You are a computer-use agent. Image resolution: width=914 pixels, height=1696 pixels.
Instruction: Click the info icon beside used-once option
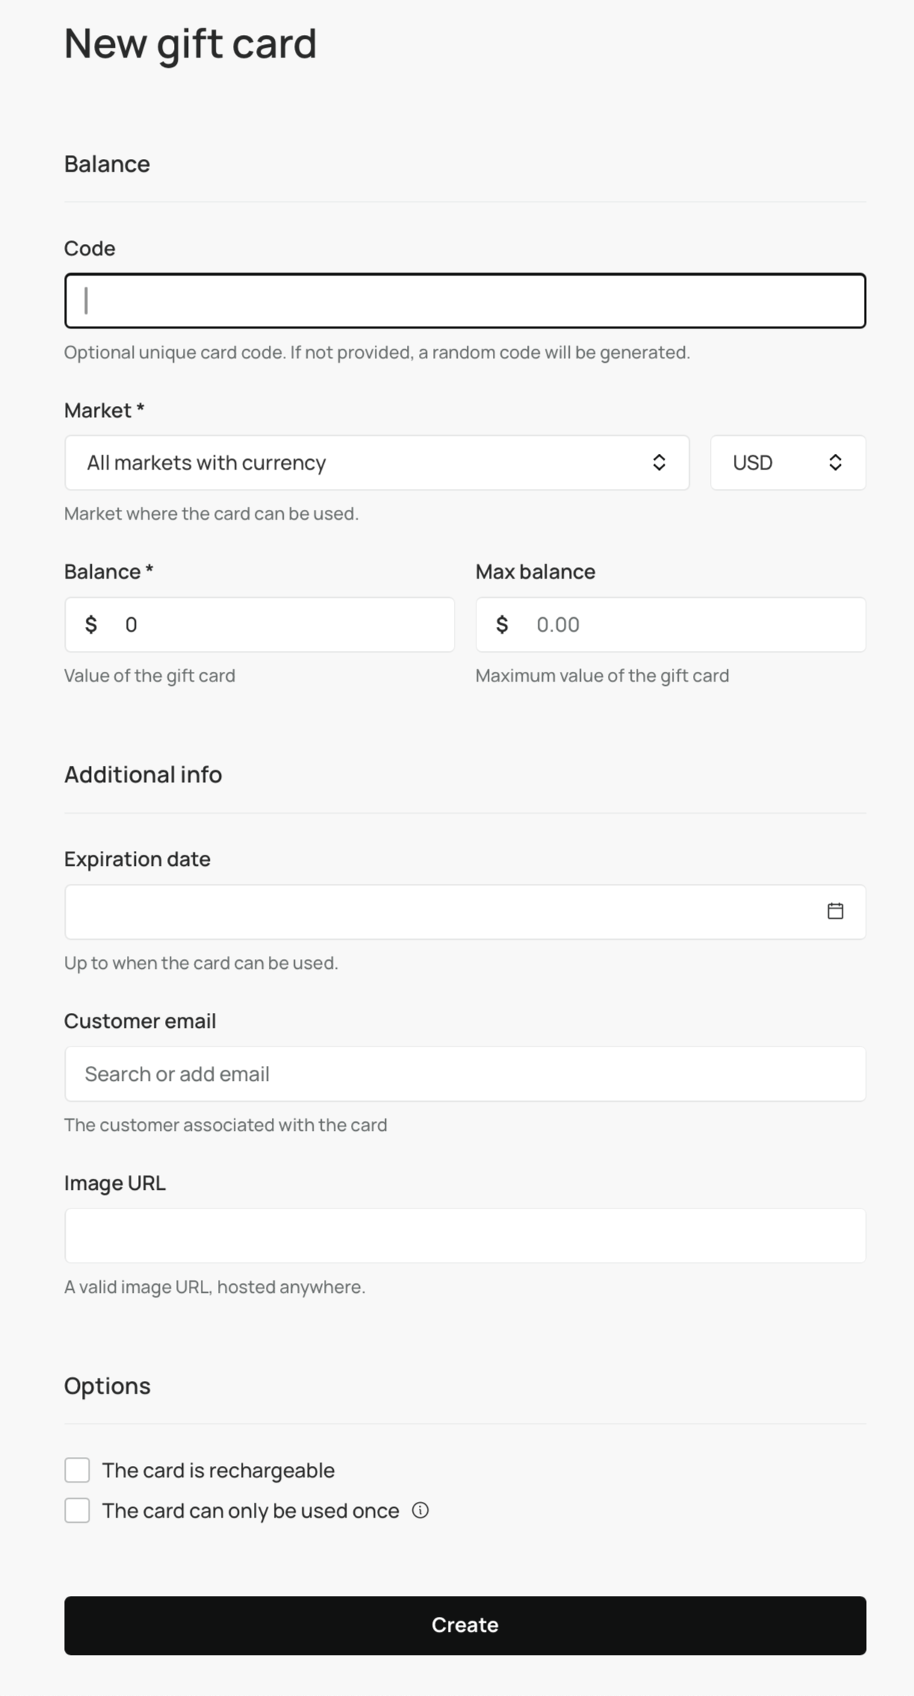(420, 1510)
